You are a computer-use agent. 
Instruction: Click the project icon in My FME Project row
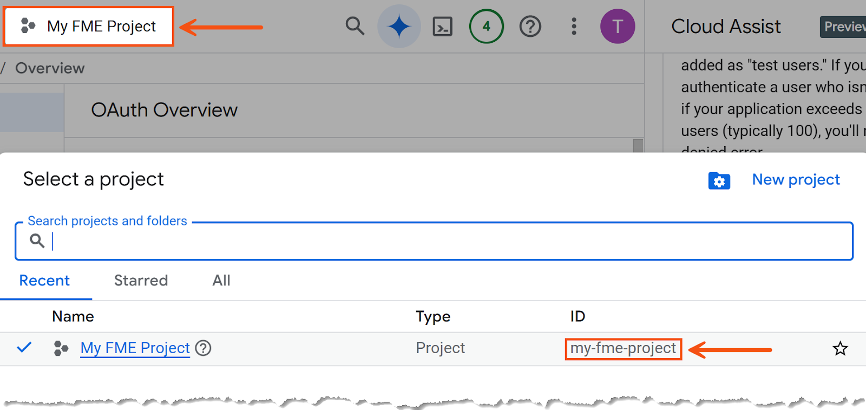pyautogui.click(x=61, y=348)
